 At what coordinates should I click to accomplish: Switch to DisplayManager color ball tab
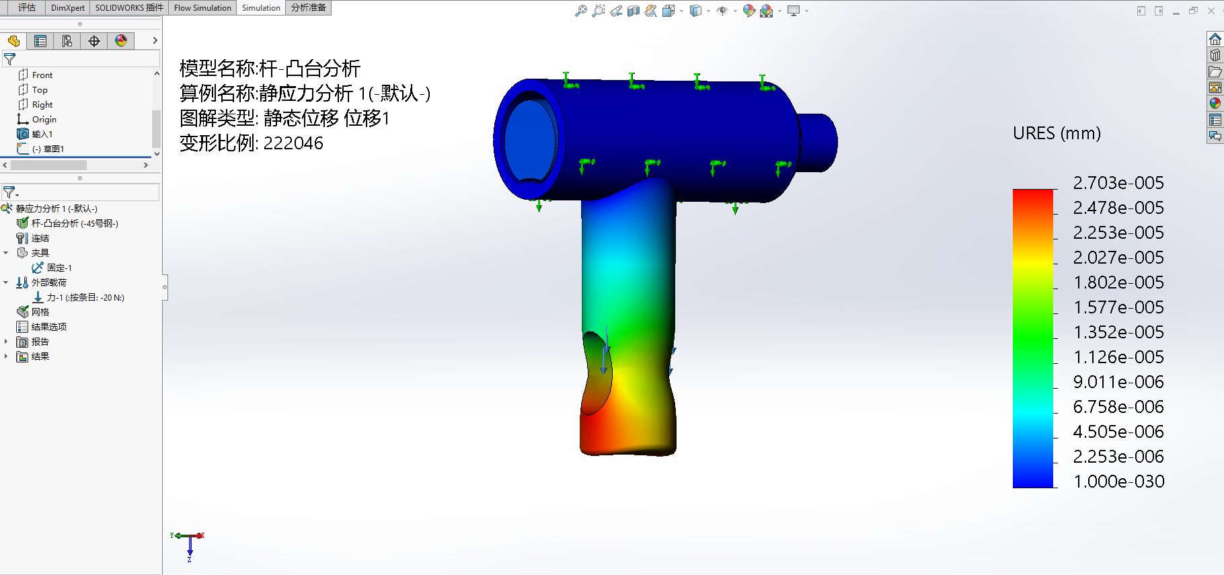click(x=121, y=41)
